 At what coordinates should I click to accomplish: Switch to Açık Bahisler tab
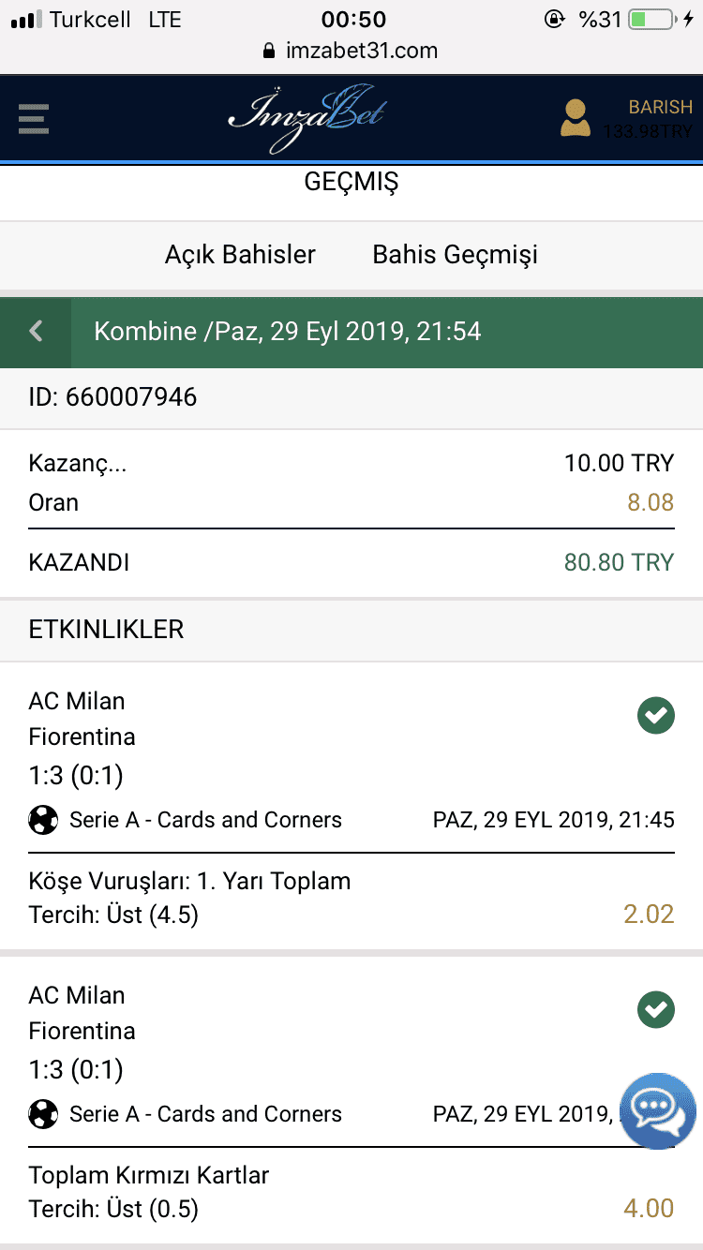point(240,255)
